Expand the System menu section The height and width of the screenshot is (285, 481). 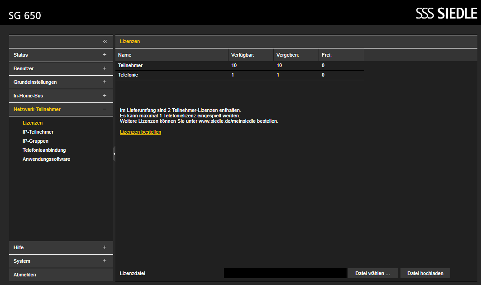[61, 261]
